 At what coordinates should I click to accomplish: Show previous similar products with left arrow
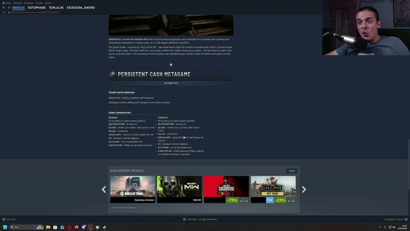coord(103,189)
